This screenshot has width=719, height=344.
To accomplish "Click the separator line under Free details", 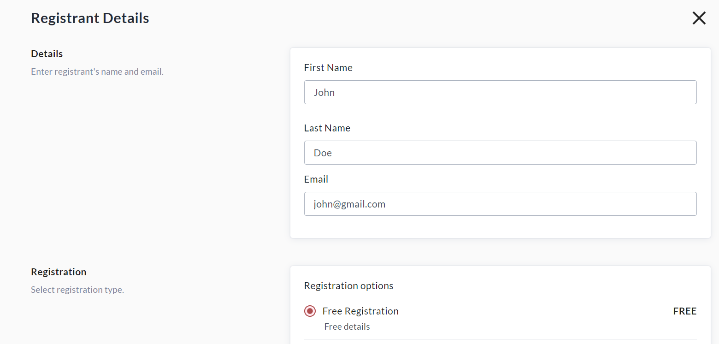I will (x=500, y=339).
